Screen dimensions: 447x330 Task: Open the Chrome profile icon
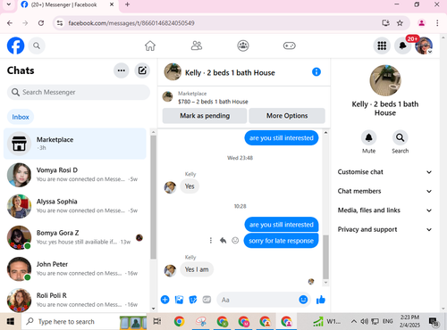pos(421,23)
